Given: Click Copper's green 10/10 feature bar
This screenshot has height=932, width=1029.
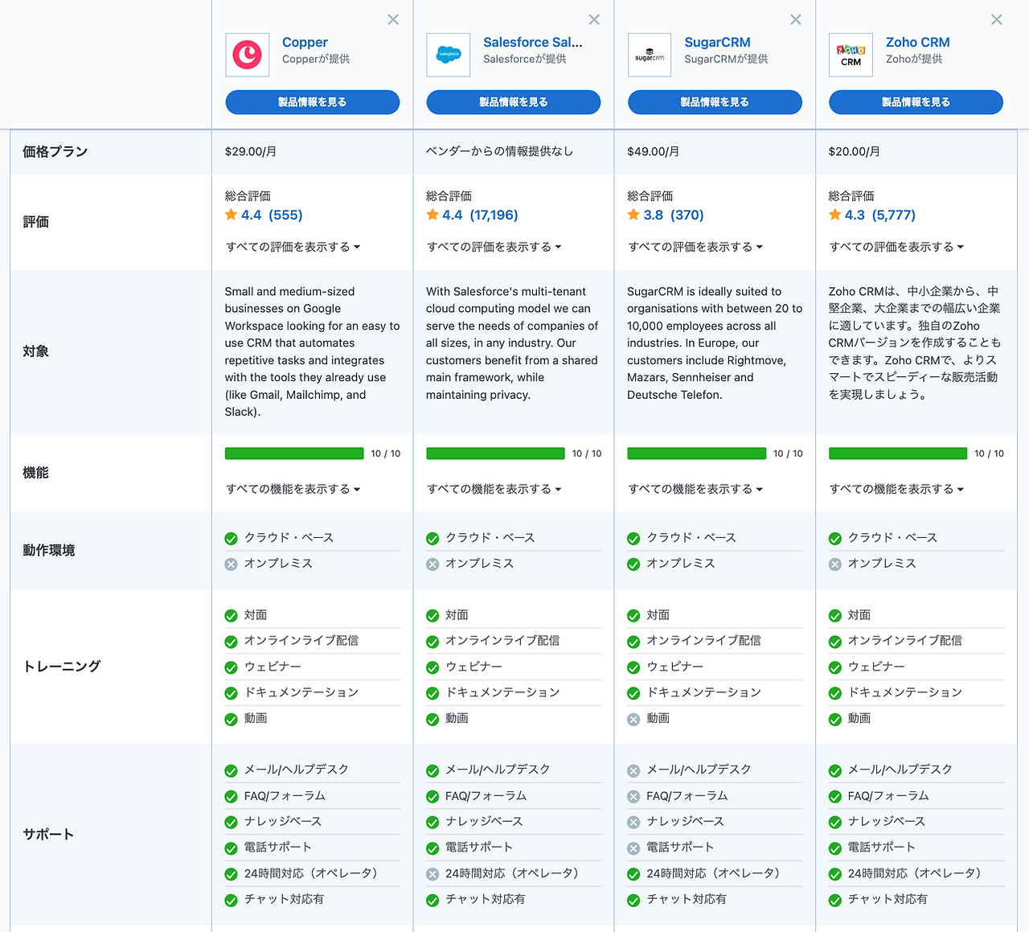Looking at the screenshot, I should (x=294, y=454).
